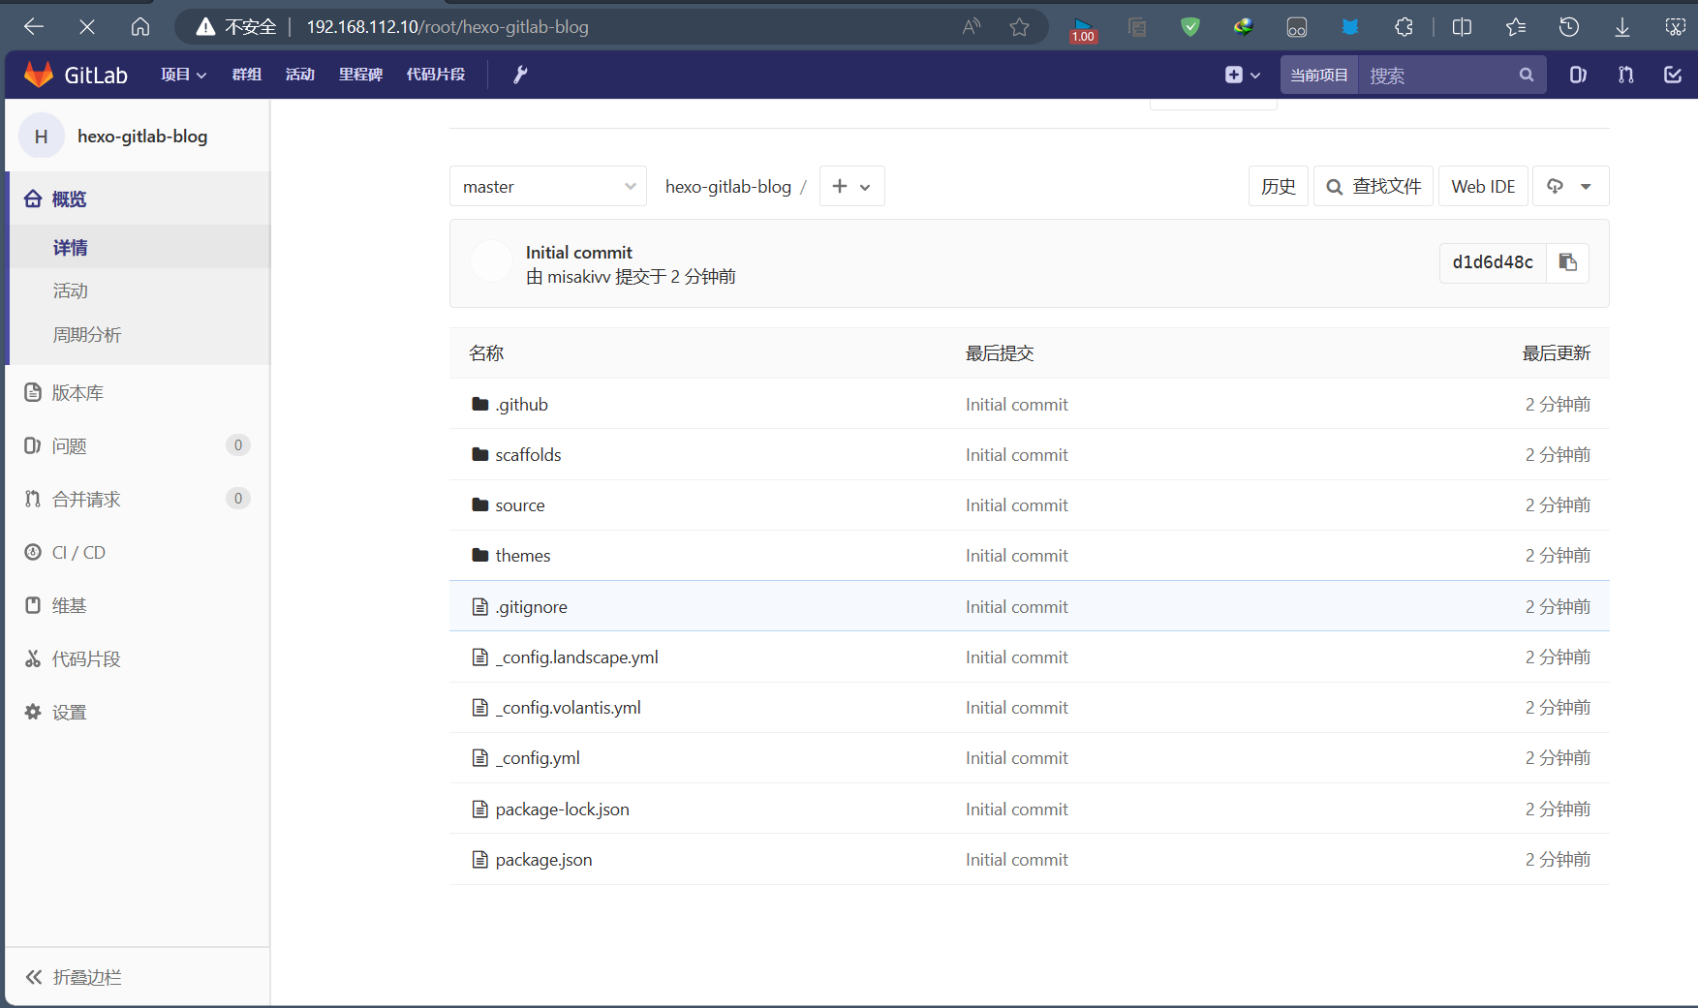
Task: Open the 维基 wiki section in sidebar
Action: tap(69, 605)
